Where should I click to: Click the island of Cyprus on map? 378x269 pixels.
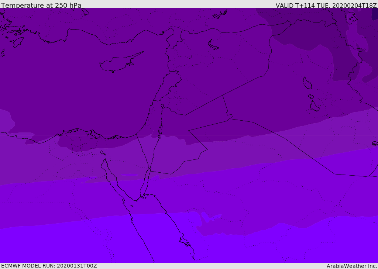click(121, 62)
